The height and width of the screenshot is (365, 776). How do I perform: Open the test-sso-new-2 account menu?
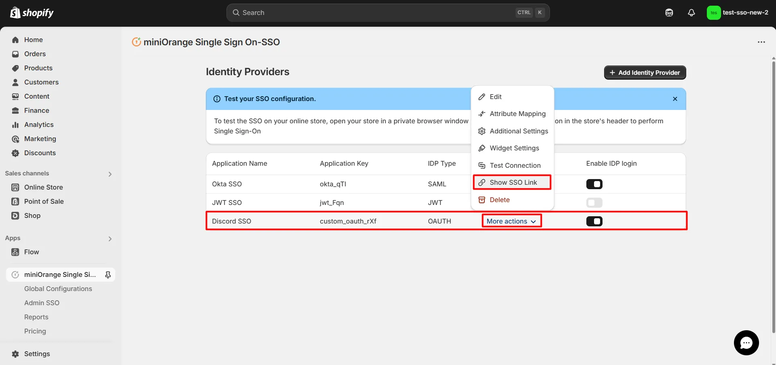tap(738, 13)
